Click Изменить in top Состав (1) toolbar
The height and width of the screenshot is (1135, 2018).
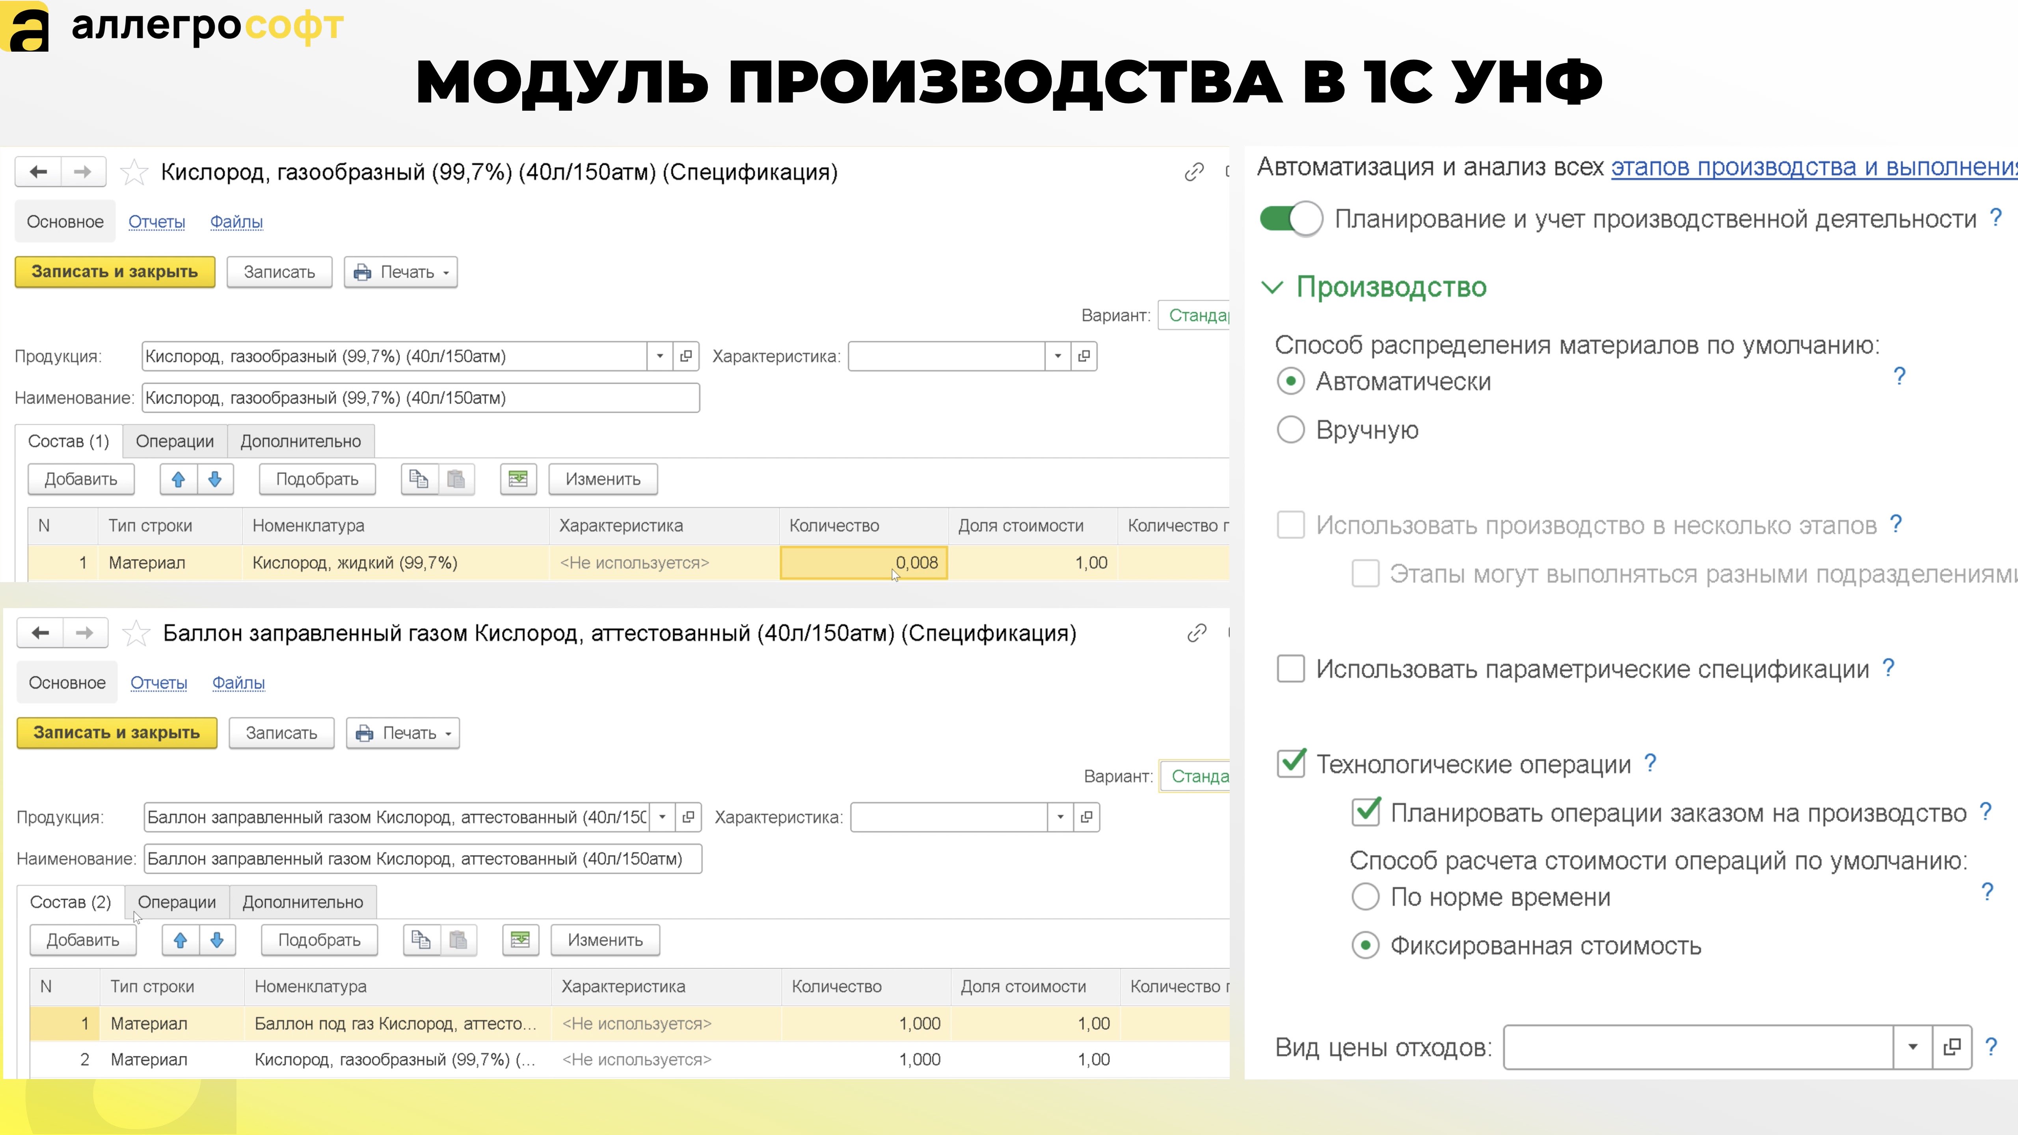[603, 479]
